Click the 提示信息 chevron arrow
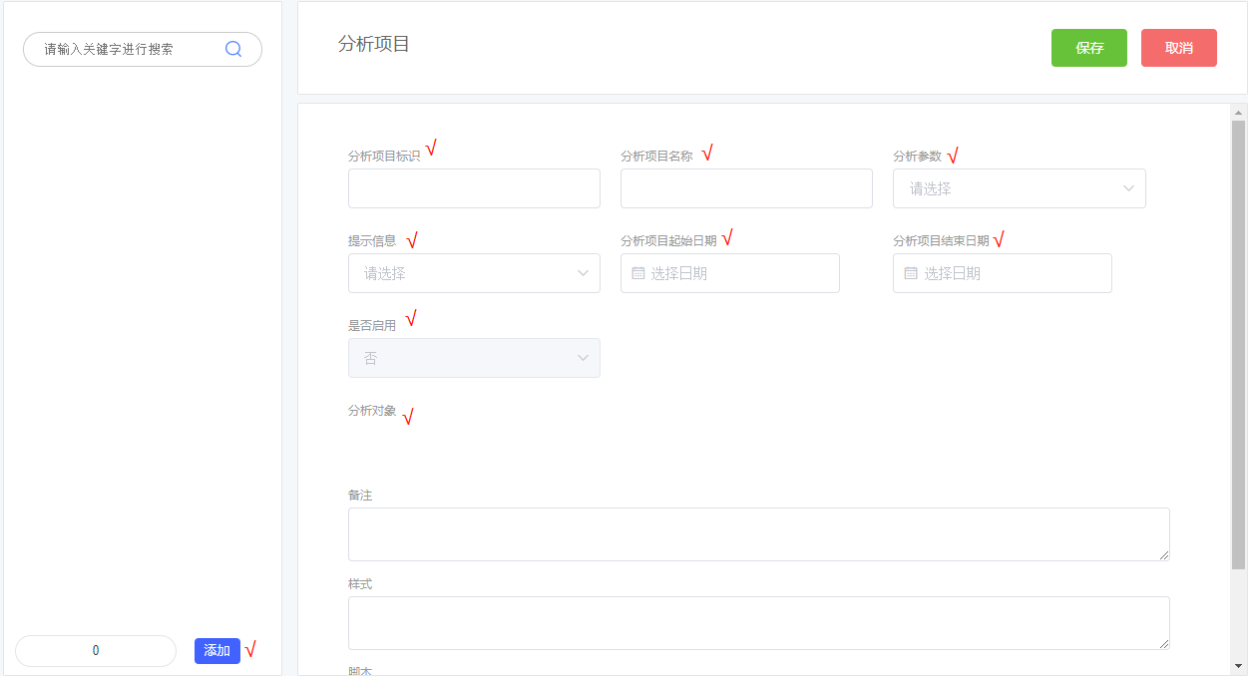The image size is (1248, 676). (x=584, y=273)
